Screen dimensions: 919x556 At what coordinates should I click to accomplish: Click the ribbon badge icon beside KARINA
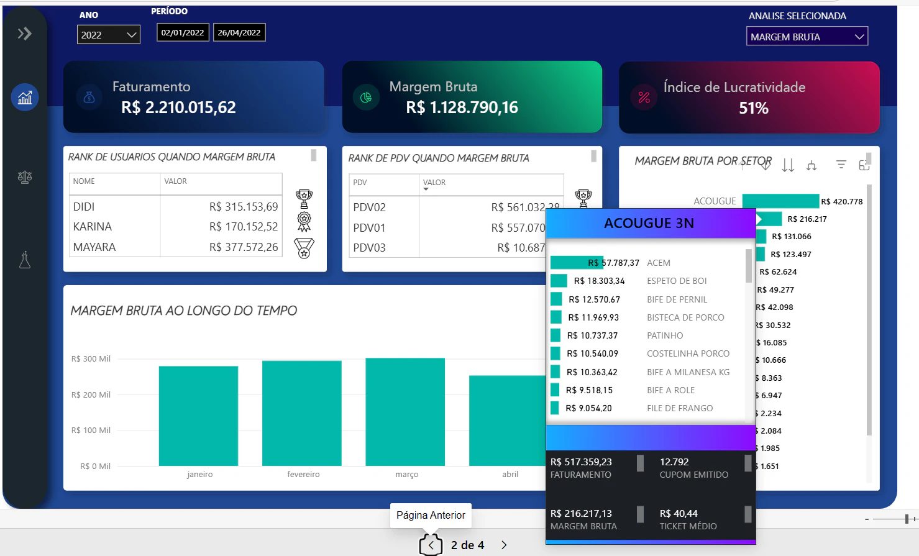coord(304,222)
